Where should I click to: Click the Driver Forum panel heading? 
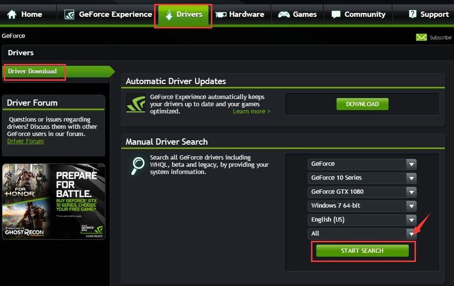[32, 103]
